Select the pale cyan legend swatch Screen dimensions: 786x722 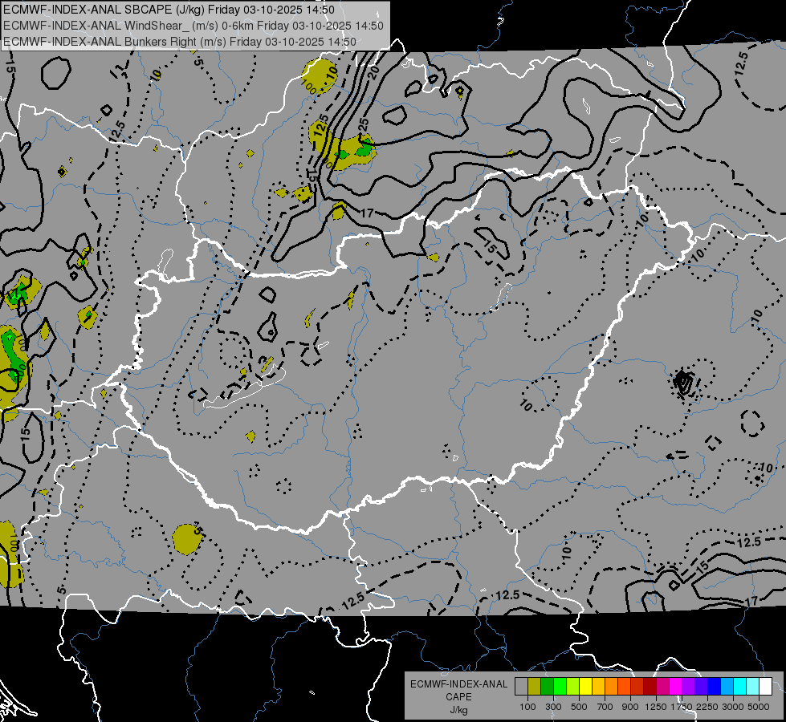[x=753, y=686]
